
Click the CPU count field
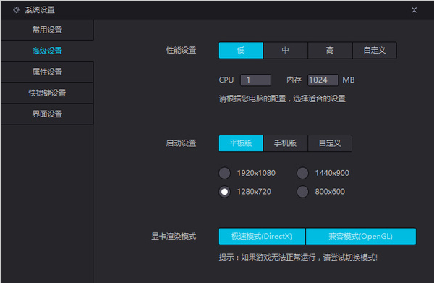[255, 80]
